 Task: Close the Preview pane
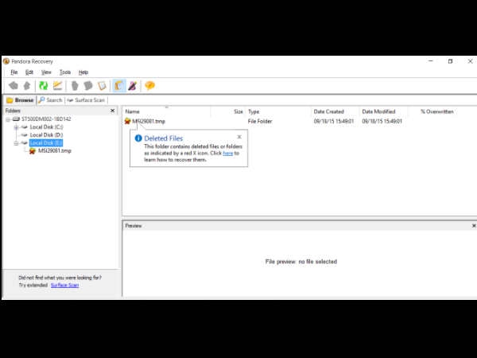pyautogui.click(x=474, y=226)
